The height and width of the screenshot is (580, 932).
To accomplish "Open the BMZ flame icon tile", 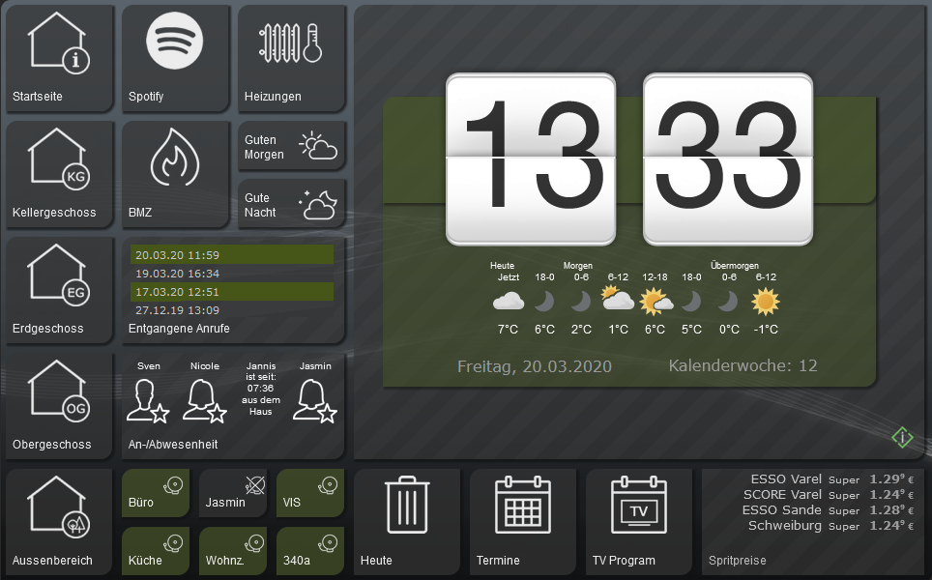I will coord(175,174).
